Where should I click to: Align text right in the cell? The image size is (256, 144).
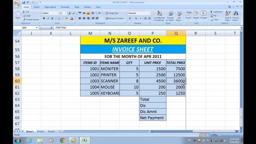click(x=88, y=18)
